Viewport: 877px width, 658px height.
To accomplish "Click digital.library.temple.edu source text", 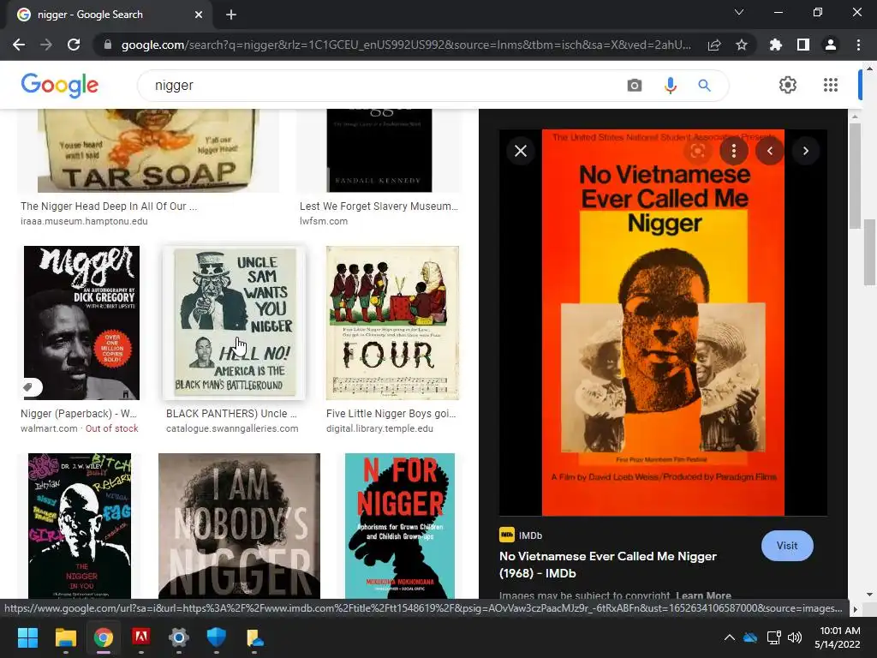I will (x=379, y=428).
